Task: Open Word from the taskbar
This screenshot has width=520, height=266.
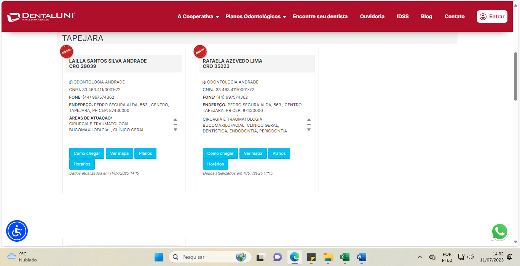Action: coord(361,257)
